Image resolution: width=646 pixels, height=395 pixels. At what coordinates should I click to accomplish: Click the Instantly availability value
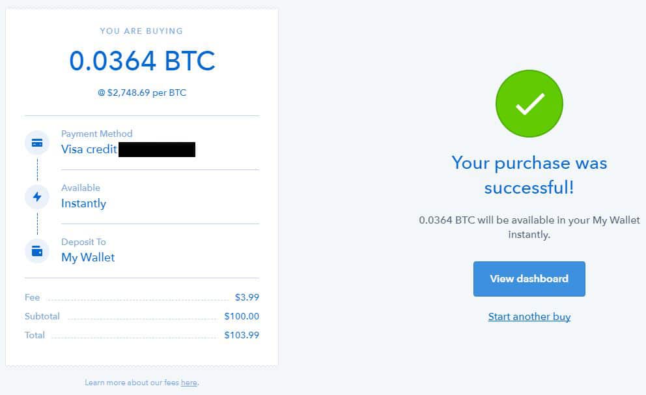pyautogui.click(x=83, y=203)
